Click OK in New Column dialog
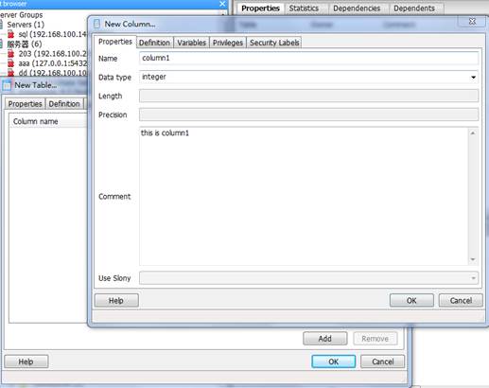Image resolution: width=489 pixels, height=388 pixels. pos(411,301)
